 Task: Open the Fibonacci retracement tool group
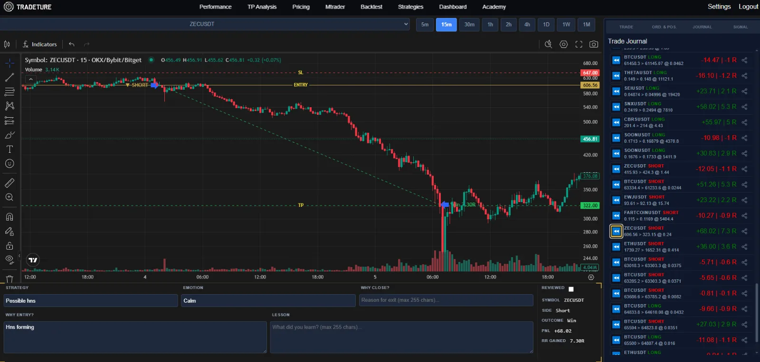tap(9, 92)
